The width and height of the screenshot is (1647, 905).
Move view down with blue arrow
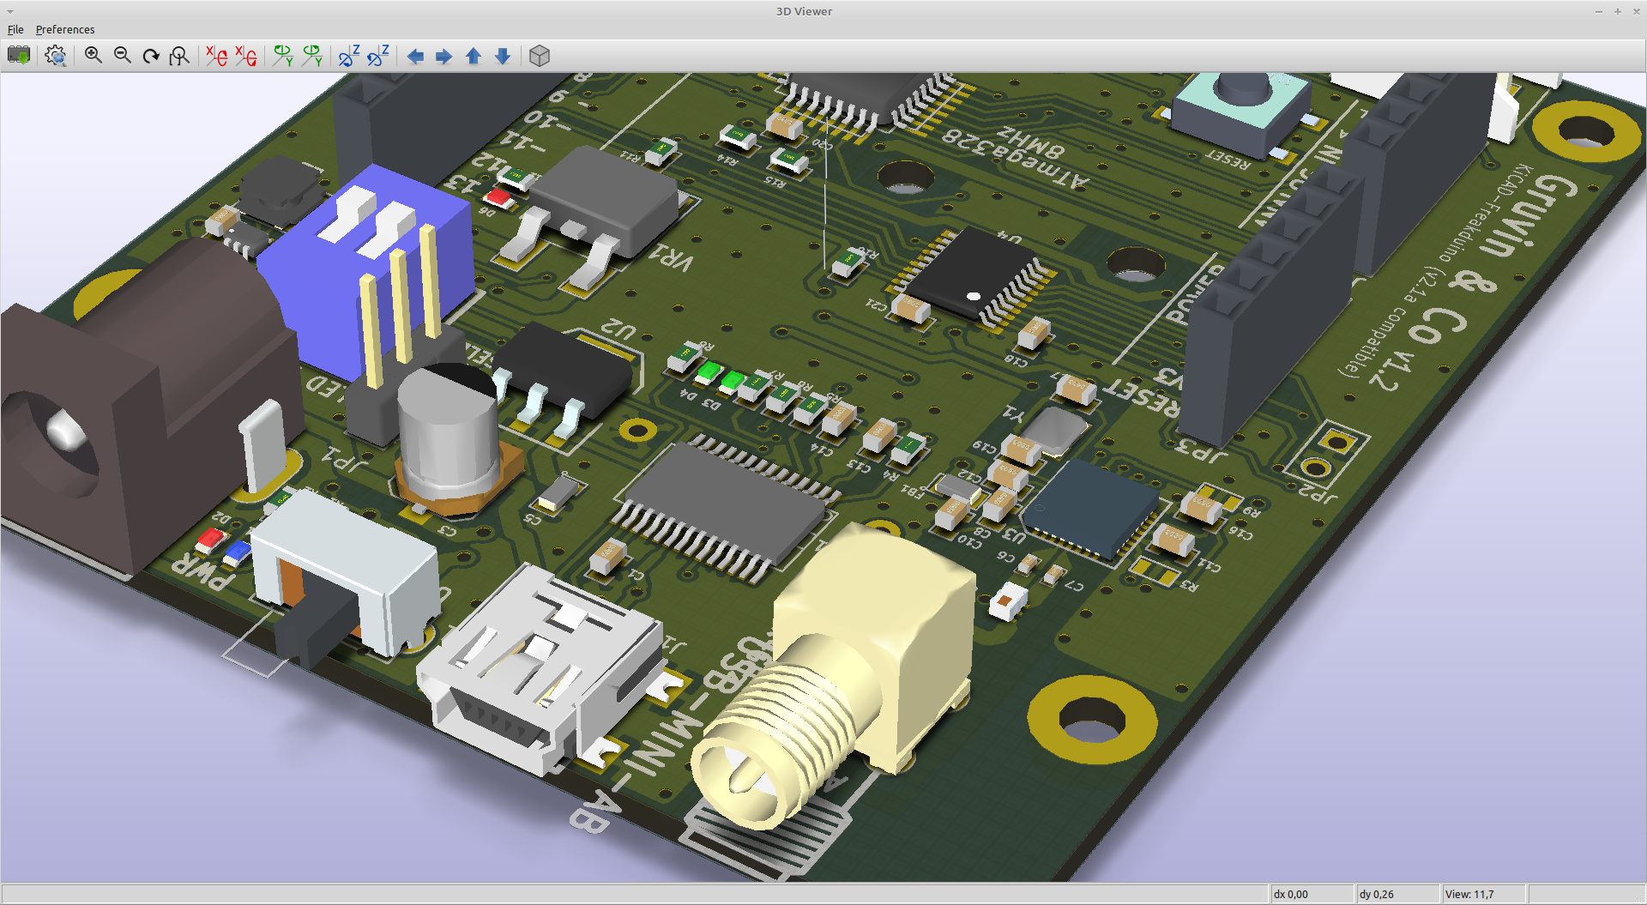click(x=503, y=56)
